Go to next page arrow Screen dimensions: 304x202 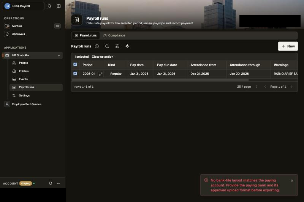291,87
